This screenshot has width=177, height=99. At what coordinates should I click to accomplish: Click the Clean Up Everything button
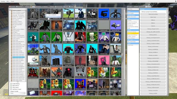coord(153,14)
